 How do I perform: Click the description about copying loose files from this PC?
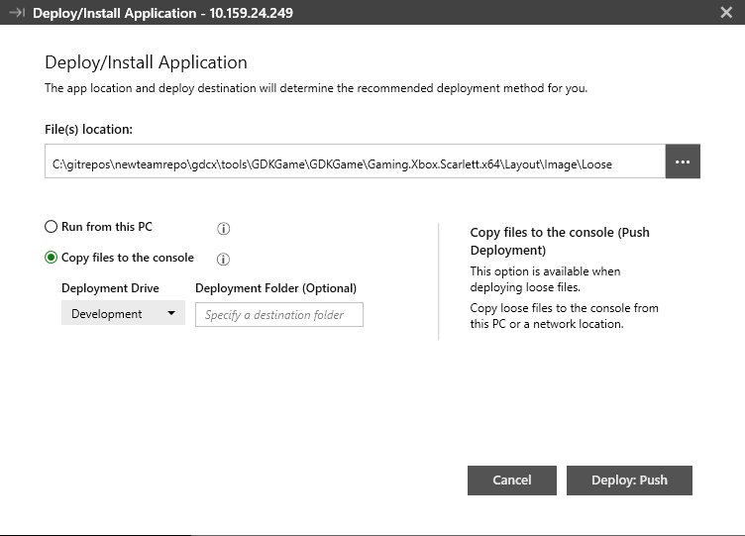[564, 315]
